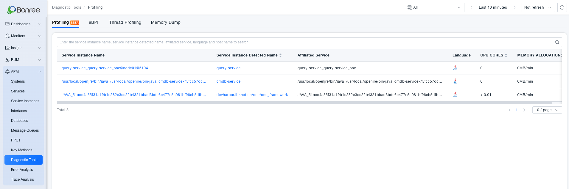Click the RUM users icon
The height and width of the screenshot is (189, 569).
(x=7, y=60)
